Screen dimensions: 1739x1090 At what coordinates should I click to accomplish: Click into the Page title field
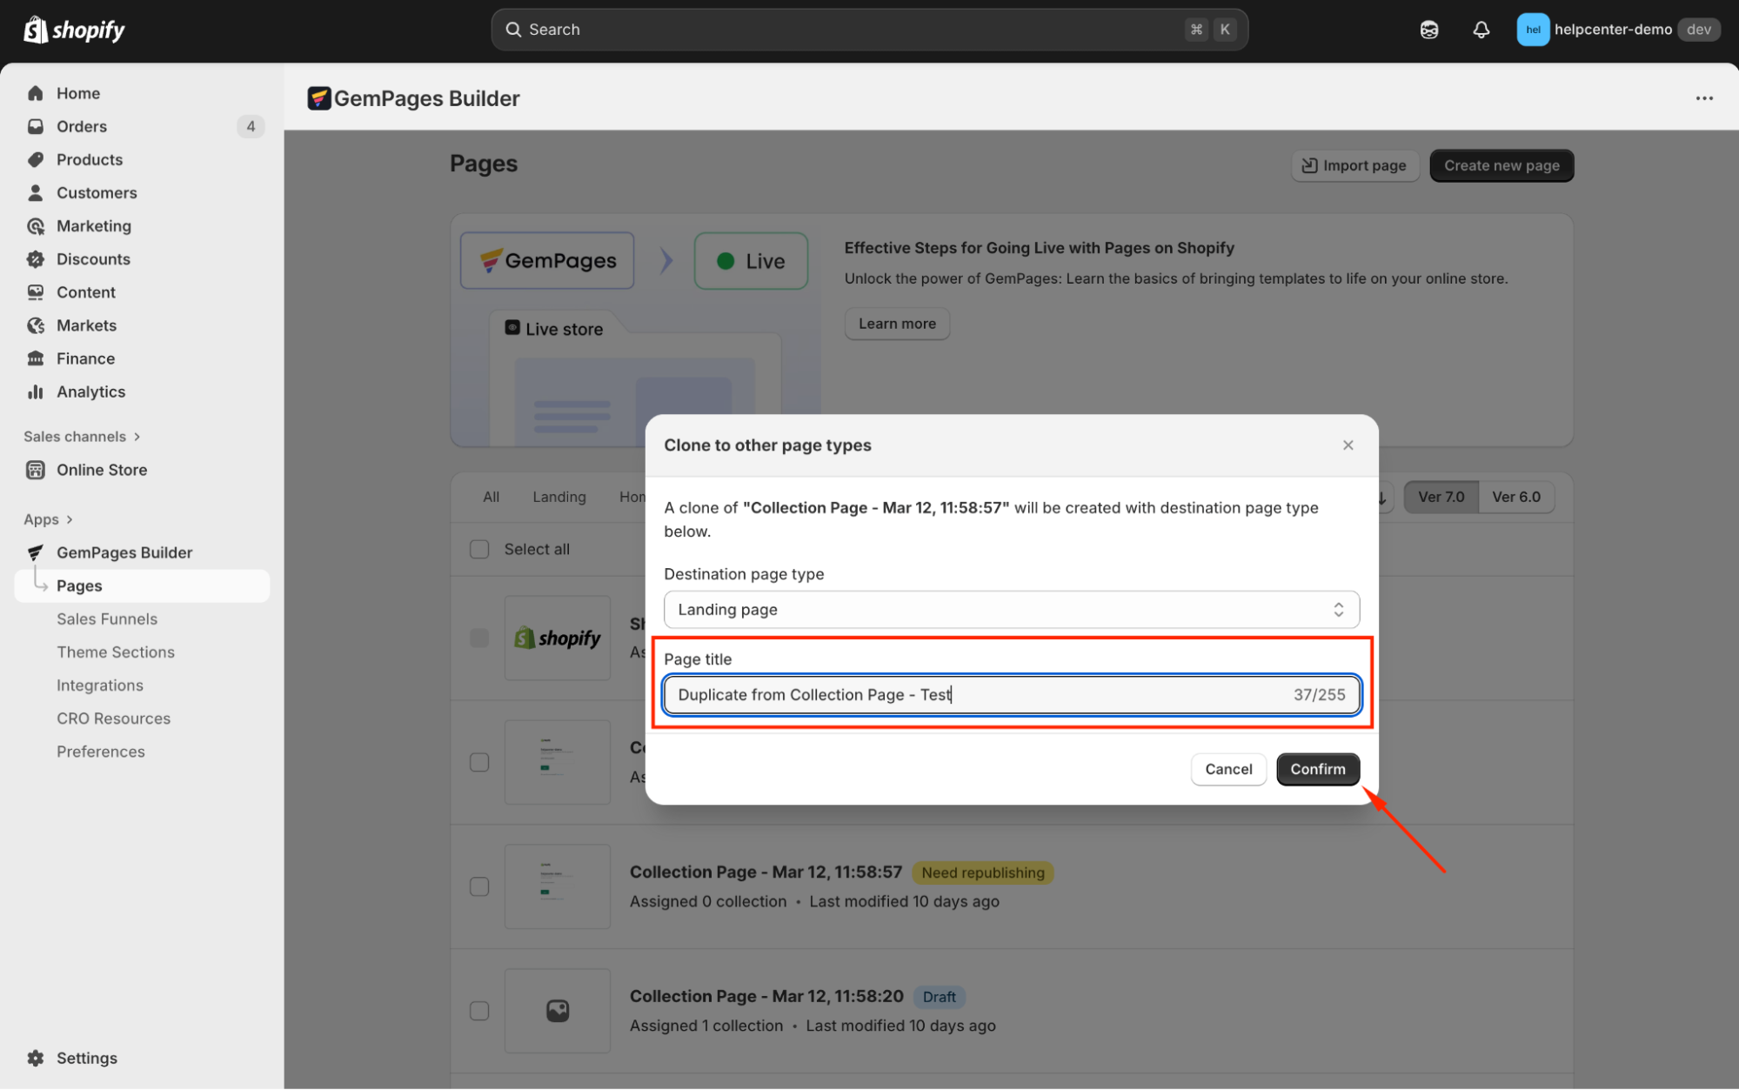[x=974, y=695]
